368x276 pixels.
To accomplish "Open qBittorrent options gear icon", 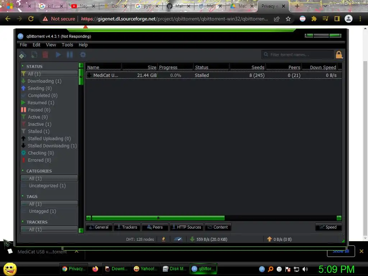I will [x=83, y=55].
